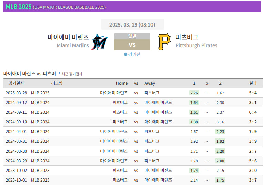Choose the highlighted 2.23 away odds
The image size is (264, 185).
[220, 132]
